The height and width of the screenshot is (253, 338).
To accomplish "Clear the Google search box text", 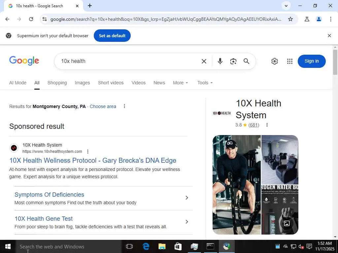I will (x=204, y=61).
